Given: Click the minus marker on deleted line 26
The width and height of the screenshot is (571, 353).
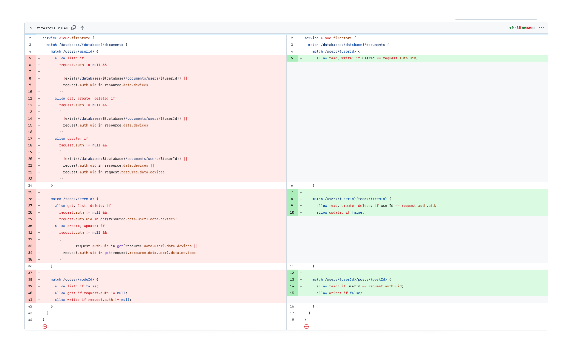Looking at the screenshot, I should pos(39,199).
